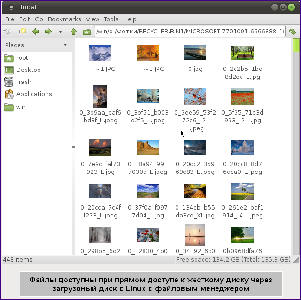Viewport: 301px width, 300px height.
Task: Select the frosted trees thumbnail 0_20cc8
Action: click(x=242, y=148)
